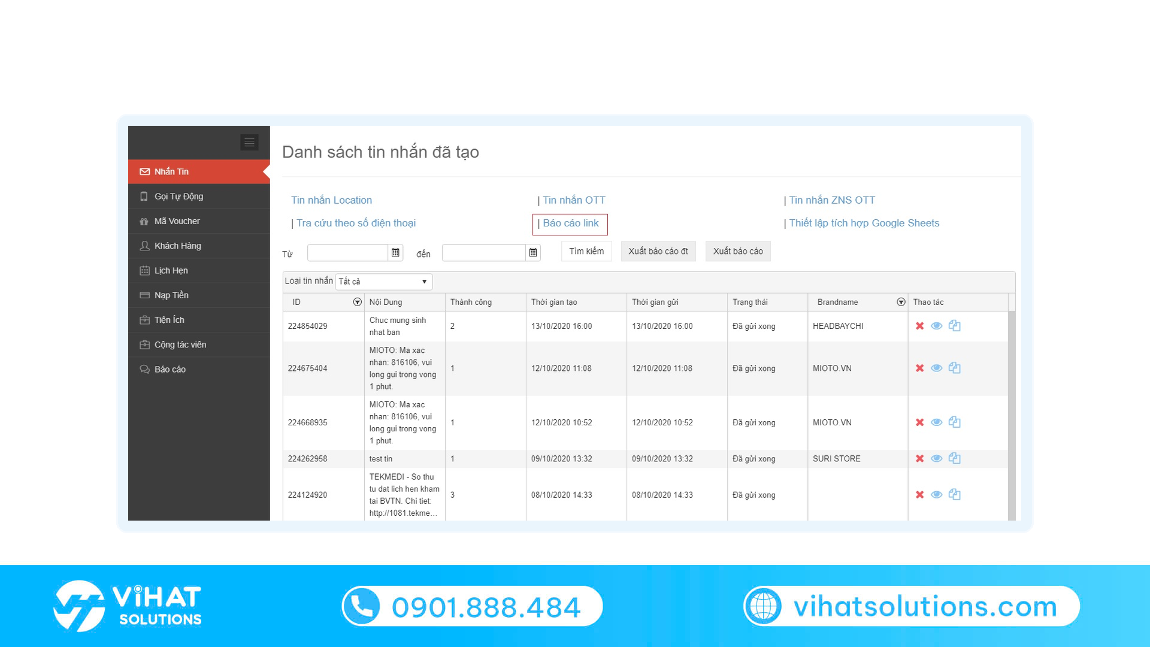Image resolution: width=1150 pixels, height=647 pixels.
Task: Open the Báo cáo link report
Action: (570, 223)
